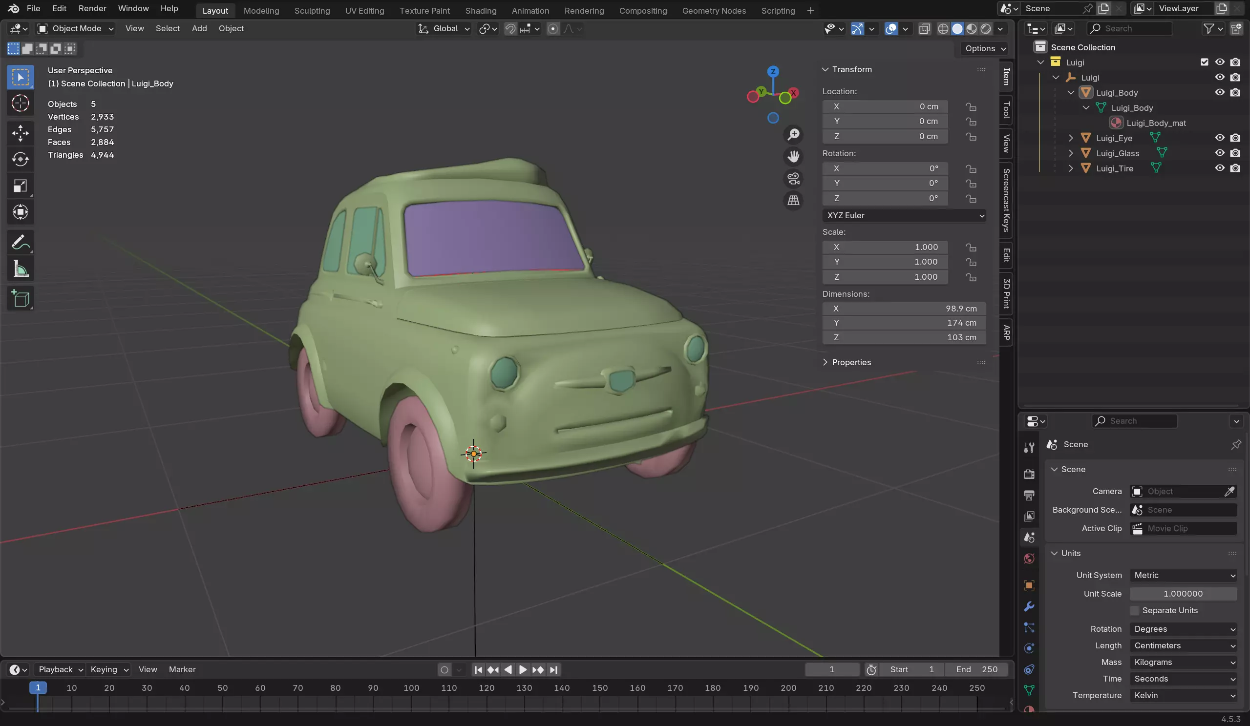
Task: Switch to material preview shading
Action: pos(971,29)
